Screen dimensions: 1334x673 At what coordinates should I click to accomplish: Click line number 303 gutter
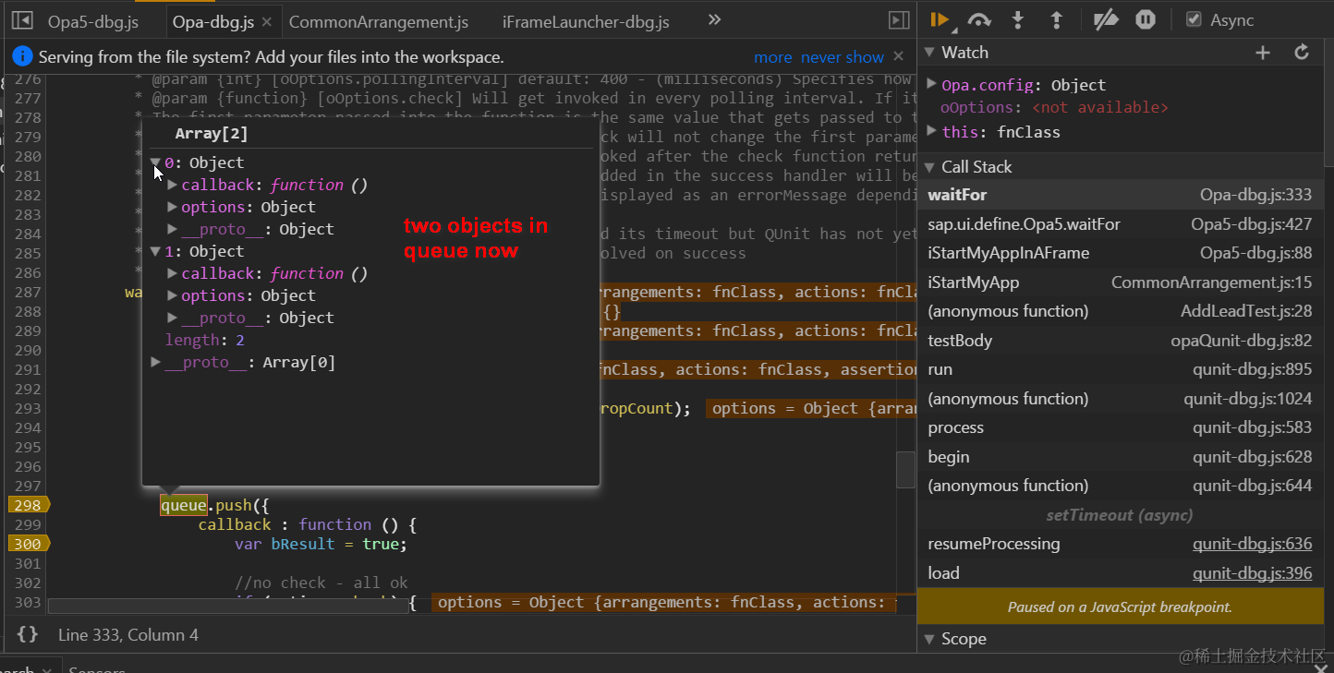click(x=28, y=602)
